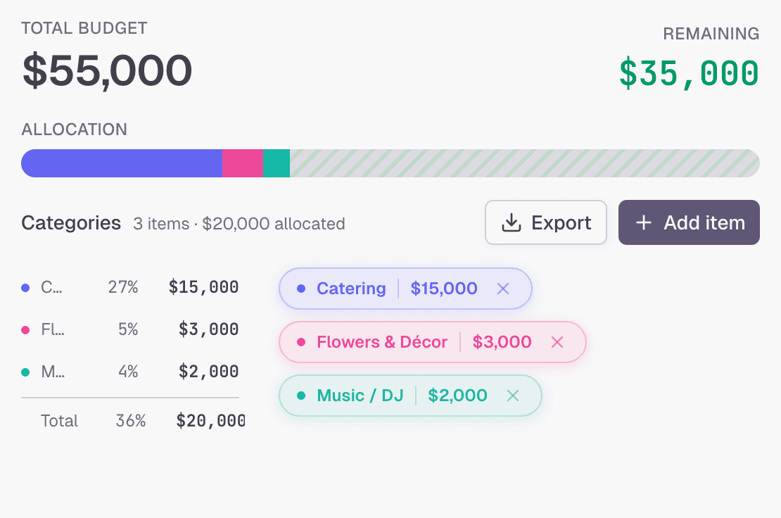Select the $3,000 category table row

[130, 329]
